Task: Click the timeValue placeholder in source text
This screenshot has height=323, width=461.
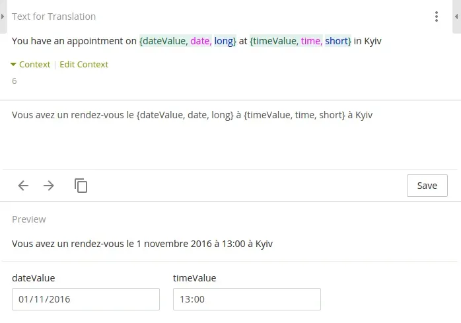Action: (274, 41)
